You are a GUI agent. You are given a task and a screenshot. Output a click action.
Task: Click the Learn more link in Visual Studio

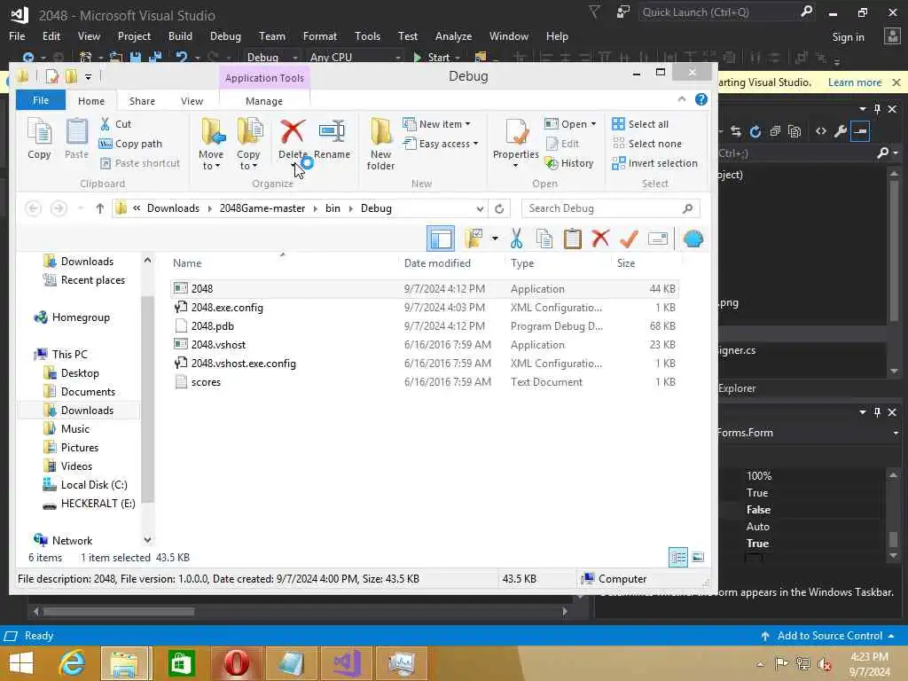[x=855, y=82]
